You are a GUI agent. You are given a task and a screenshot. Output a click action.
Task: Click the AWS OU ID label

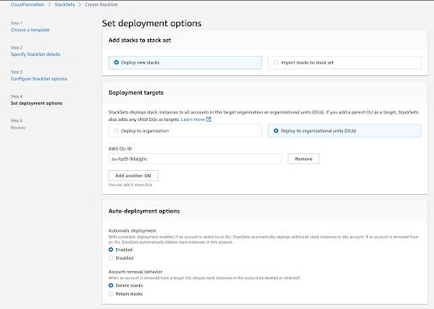coord(120,149)
